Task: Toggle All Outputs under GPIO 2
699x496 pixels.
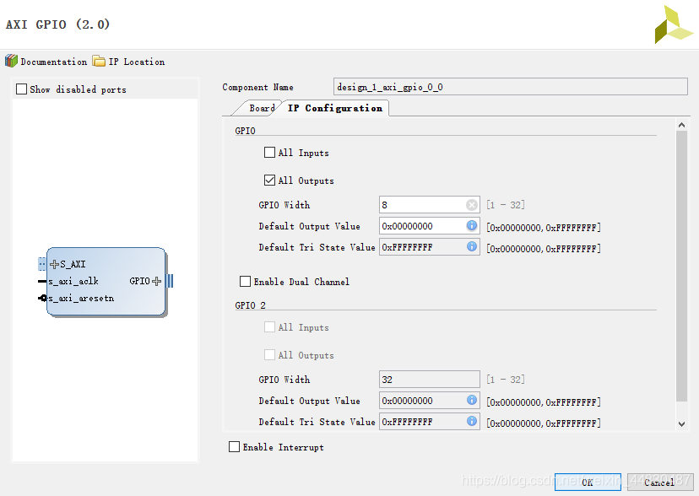Action: (269, 355)
